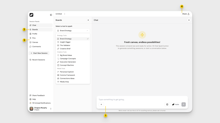Click the app logo icon in the sidebar header

pos(31,15)
